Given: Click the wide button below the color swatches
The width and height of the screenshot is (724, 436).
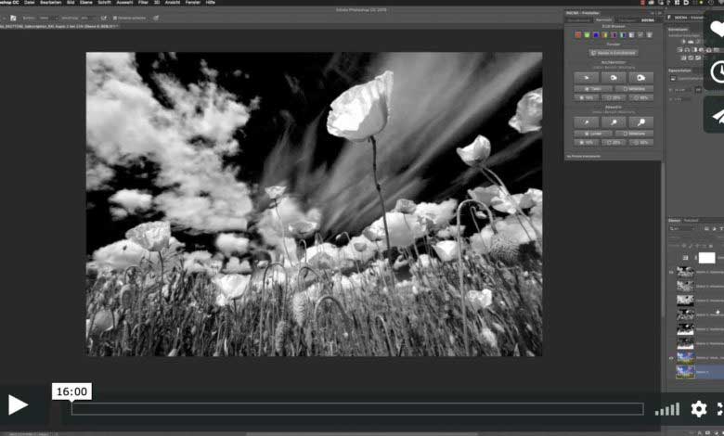Looking at the screenshot, I should [x=614, y=53].
